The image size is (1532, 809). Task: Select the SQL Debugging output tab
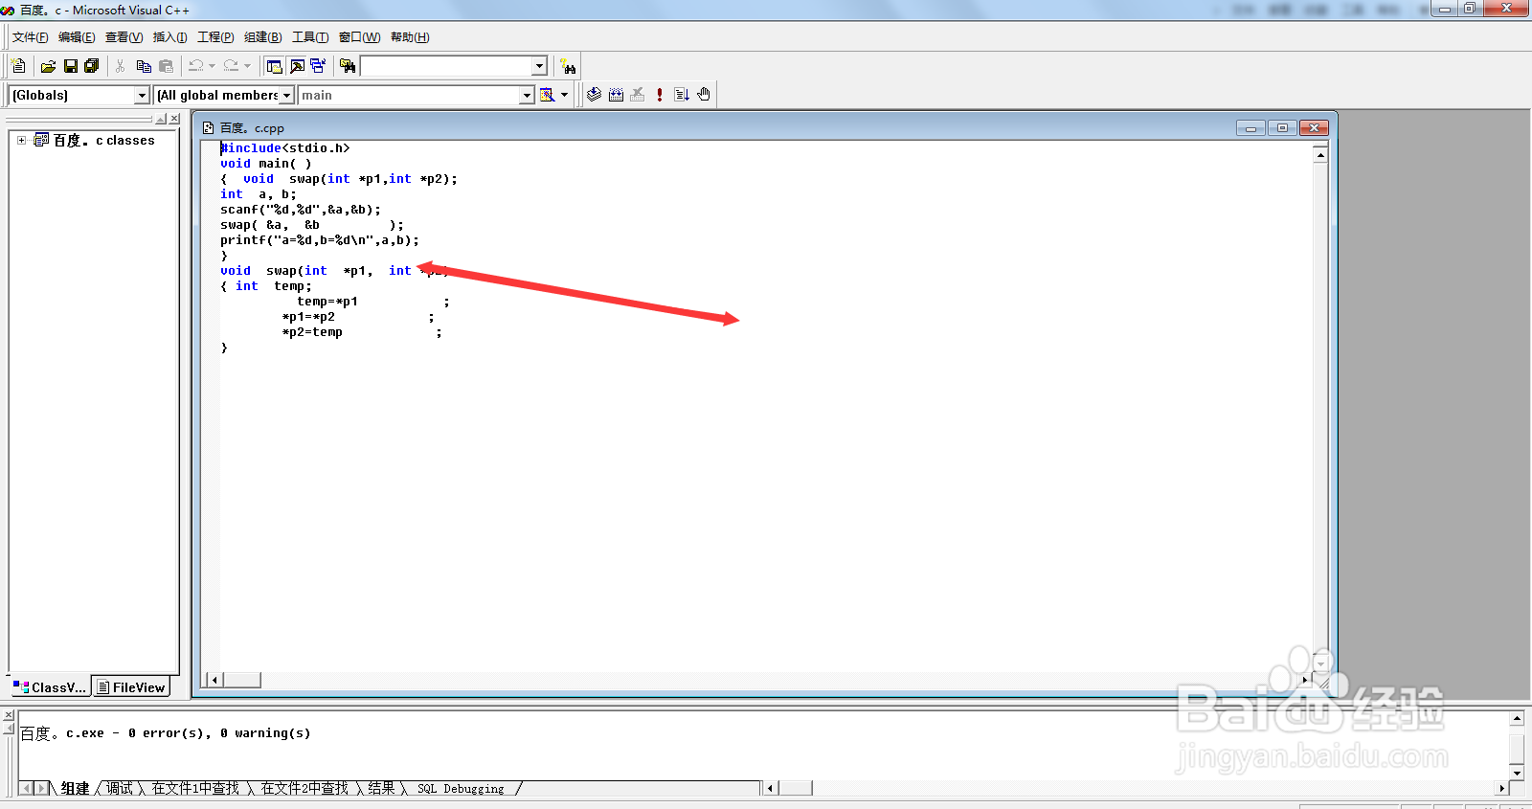coord(461,788)
